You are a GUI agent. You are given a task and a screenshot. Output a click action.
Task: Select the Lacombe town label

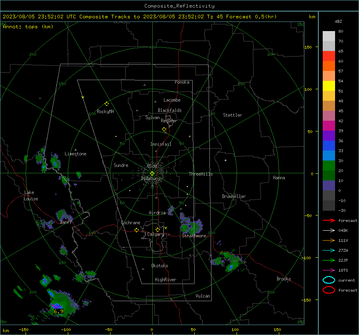pyautogui.click(x=172, y=100)
